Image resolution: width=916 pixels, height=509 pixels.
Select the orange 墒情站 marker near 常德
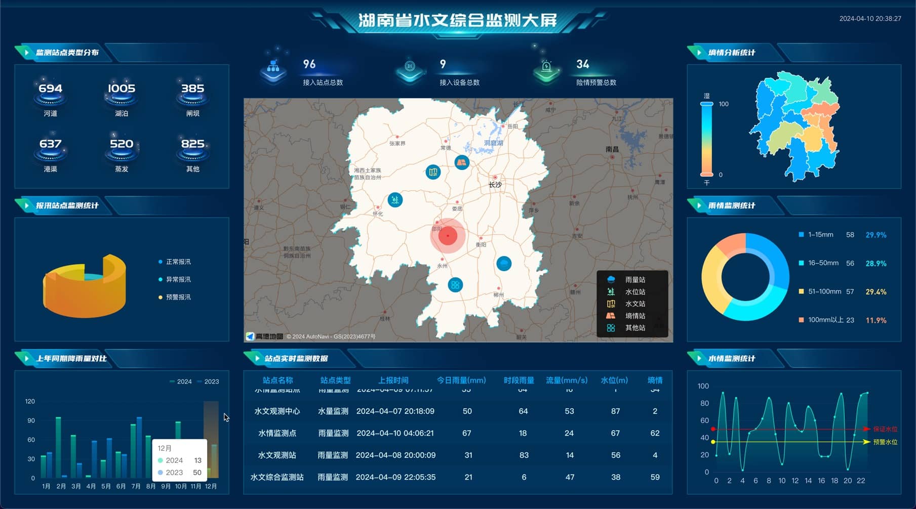pos(461,162)
